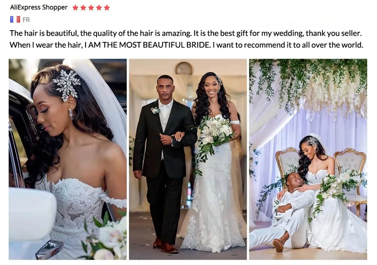Image resolution: width=377 pixels, height=265 pixels.
Task: View the photo of bride walking with man
Action: pos(188,159)
